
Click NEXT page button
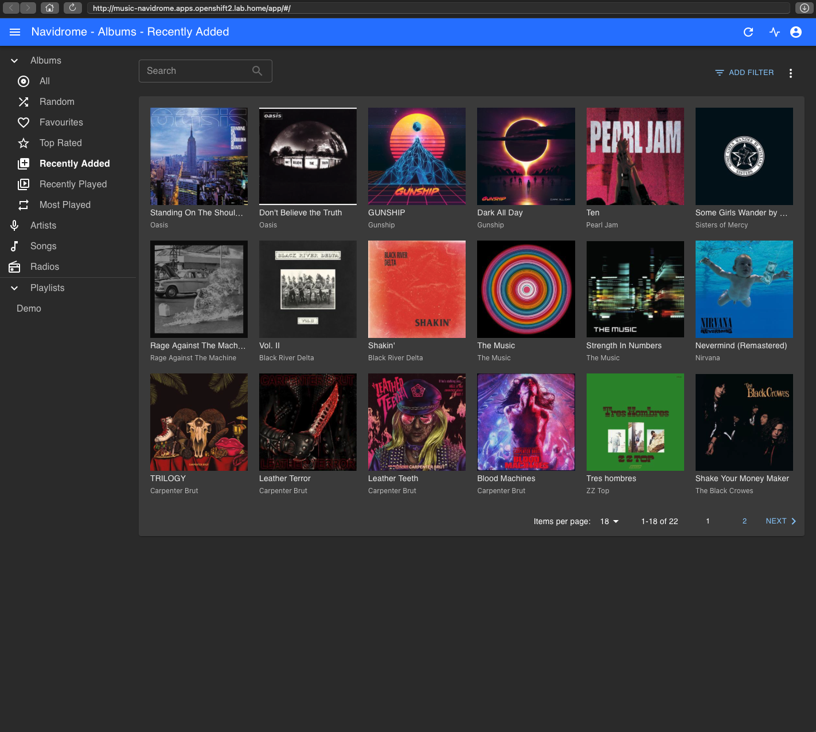click(x=780, y=521)
